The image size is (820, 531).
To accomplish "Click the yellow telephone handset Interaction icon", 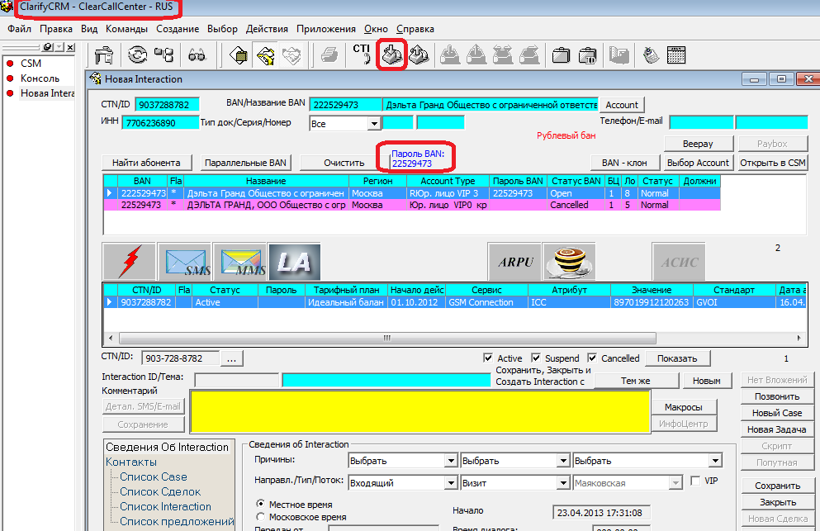I will (x=266, y=55).
